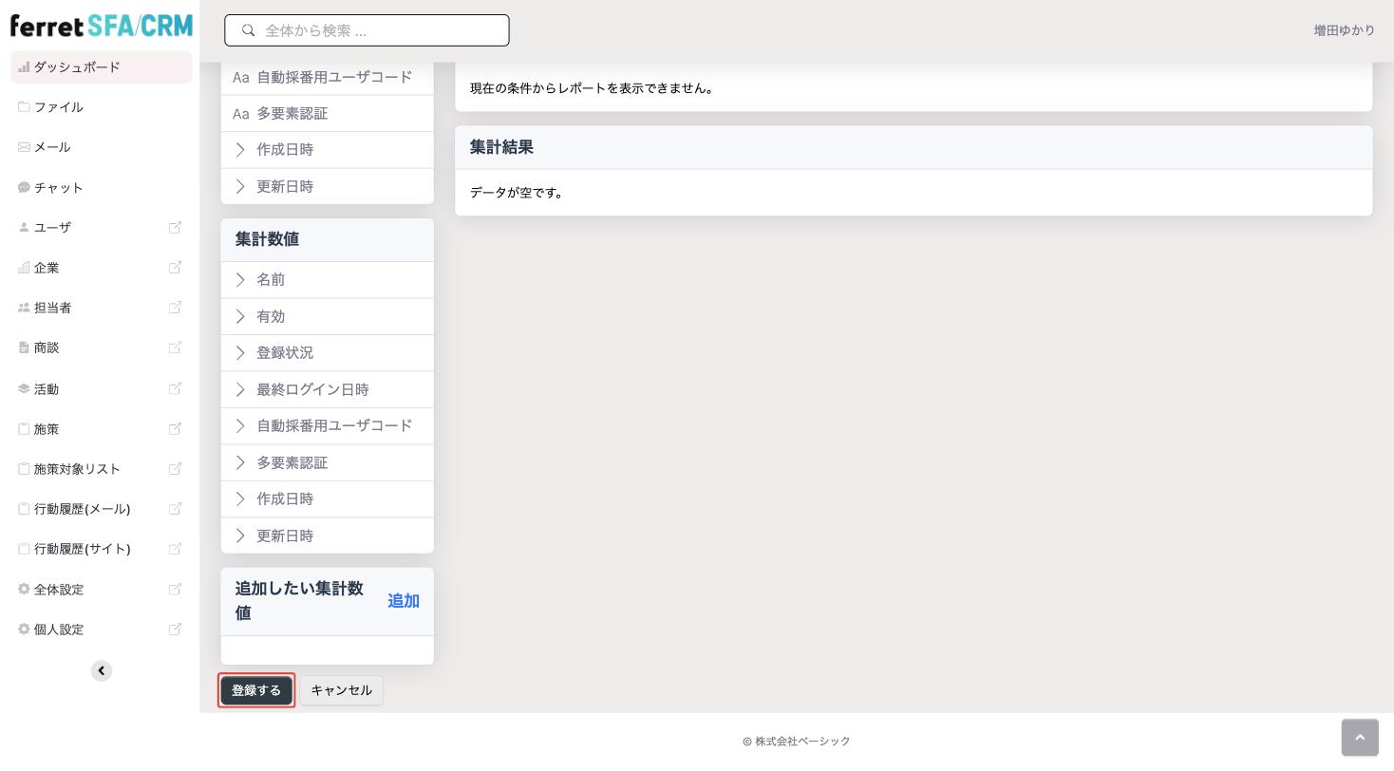Expand 登録状況 under 集計数値
Image resolution: width=1394 pixels, height=771 pixels.
327,353
